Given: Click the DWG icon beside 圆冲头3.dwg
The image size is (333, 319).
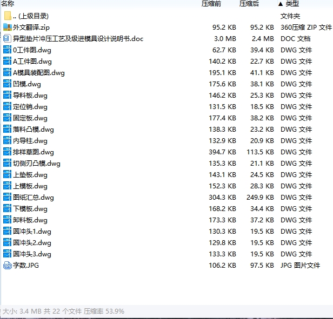Looking at the screenshot, I should 7,254.
